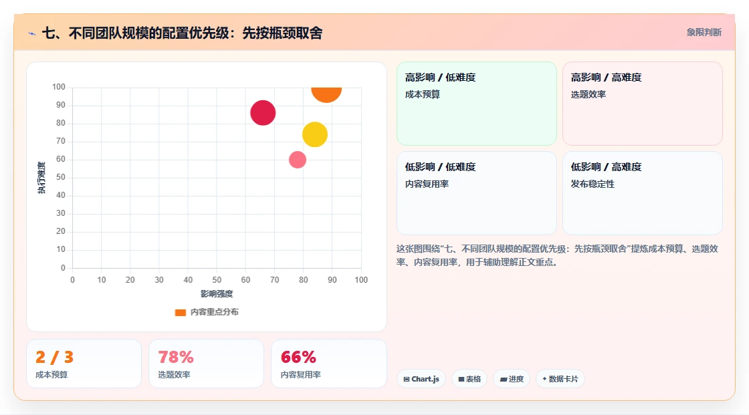Screen dimensions: 749x415
Task: Click the lightning icon beside the section title
Action: tap(32, 33)
